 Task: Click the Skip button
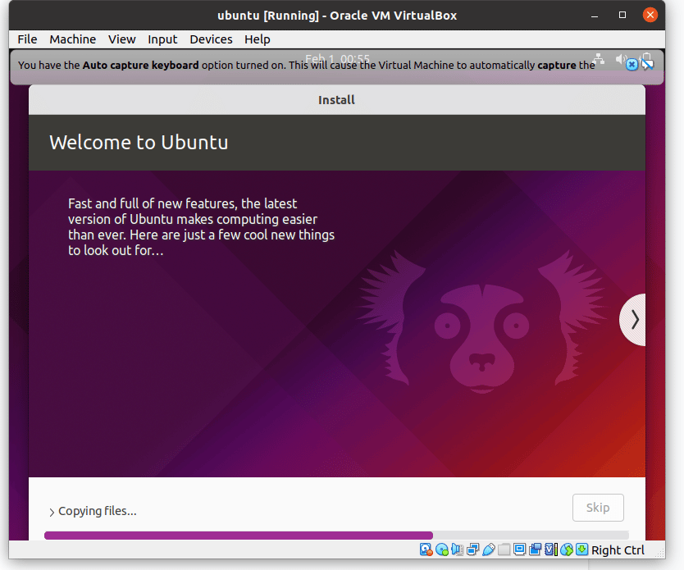[598, 507]
